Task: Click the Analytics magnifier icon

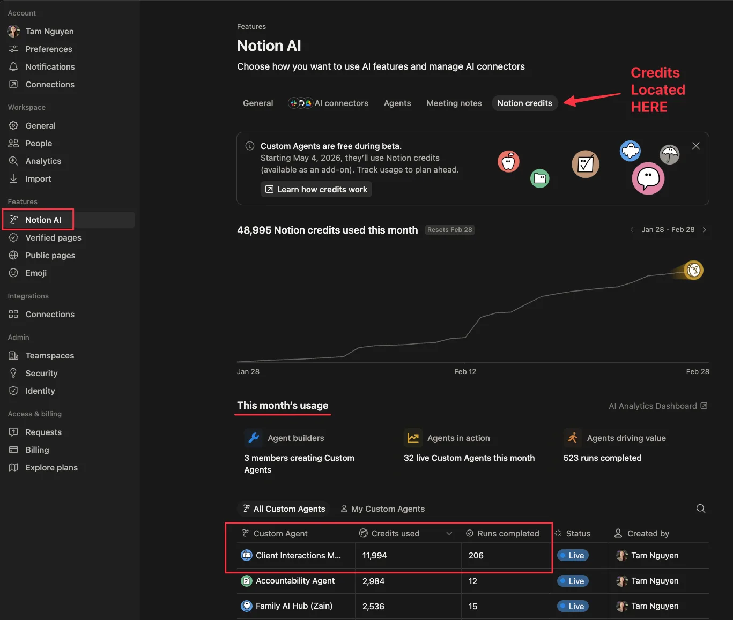Action: 13,161
